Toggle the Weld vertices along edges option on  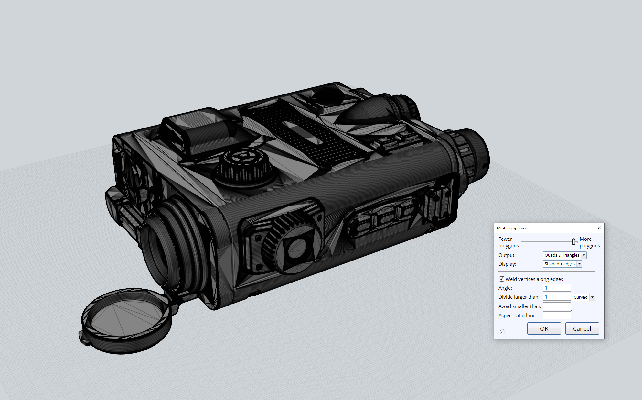click(x=501, y=279)
